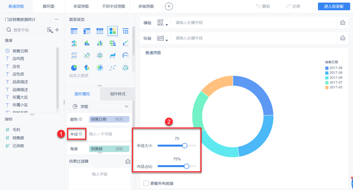This screenshot has height=190, width=353.
Task: Select the rose chart type icon
Action: [x=87, y=67]
